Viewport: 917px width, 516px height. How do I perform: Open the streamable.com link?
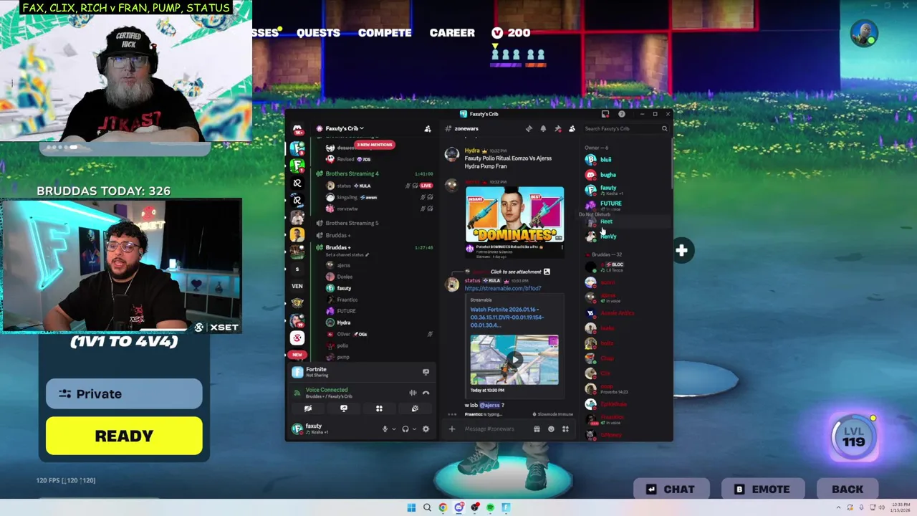point(503,288)
